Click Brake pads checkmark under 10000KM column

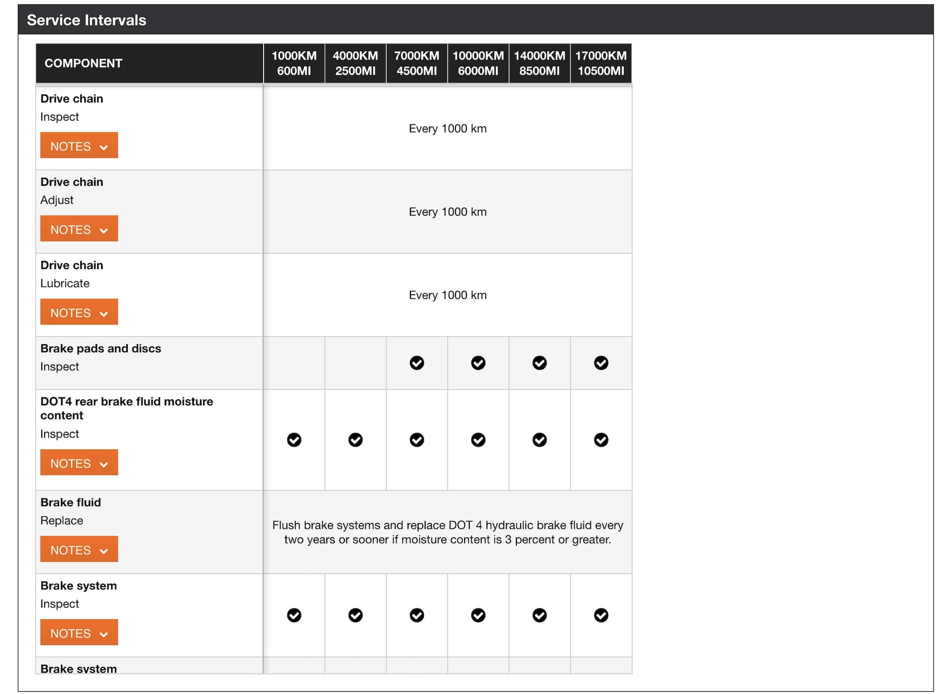click(x=478, y=363)
